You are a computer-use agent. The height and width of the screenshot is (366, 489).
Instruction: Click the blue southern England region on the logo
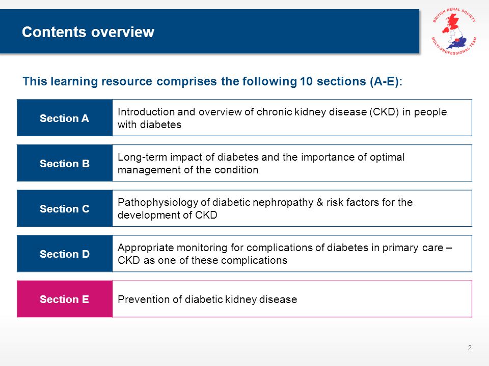458,43
